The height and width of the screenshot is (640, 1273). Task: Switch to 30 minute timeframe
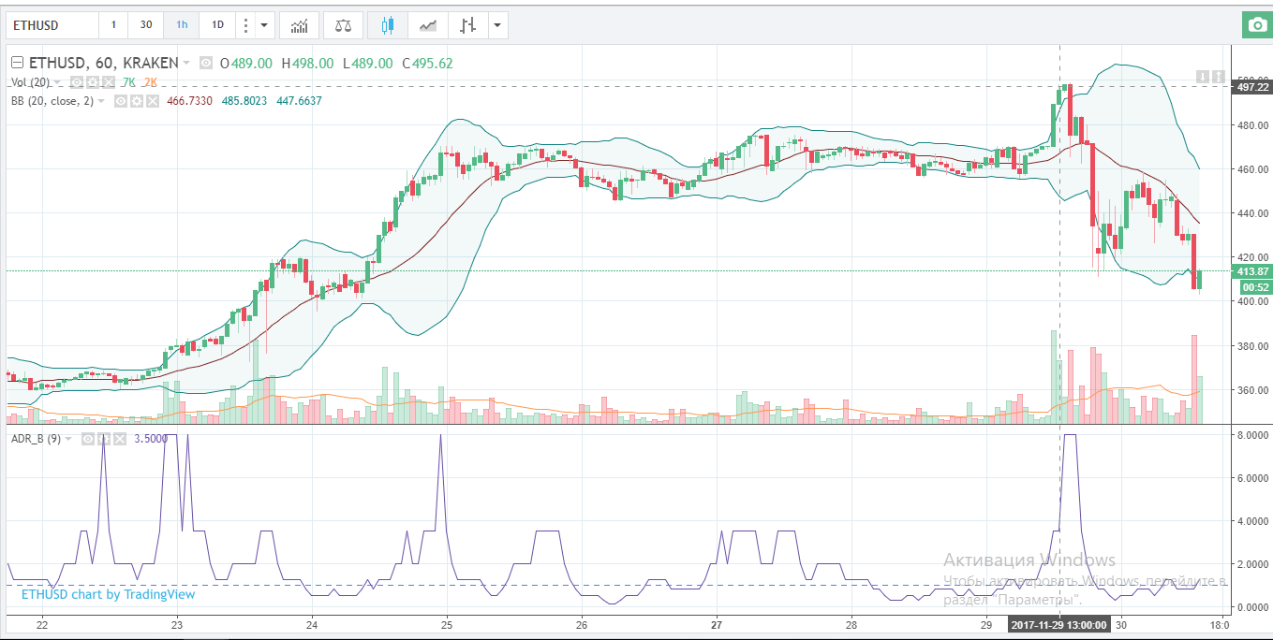[x=146, y=25]
